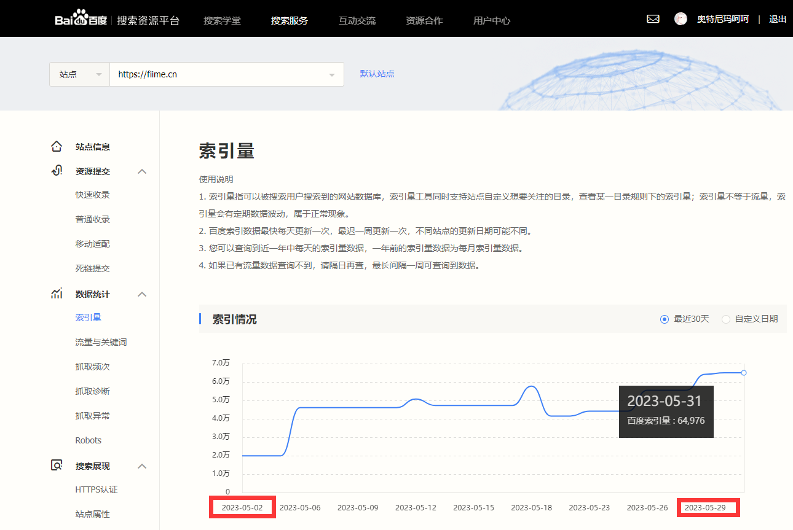Open 资源合作 in the top navigation
Screen dimensions: 793x530
pos(424,20)
